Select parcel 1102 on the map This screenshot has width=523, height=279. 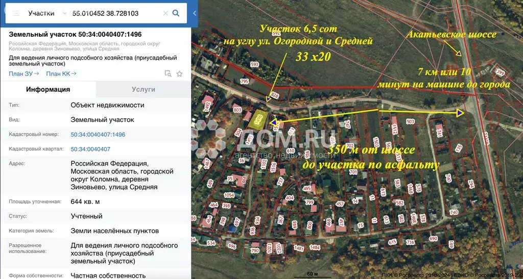click(x=263, y=164)
